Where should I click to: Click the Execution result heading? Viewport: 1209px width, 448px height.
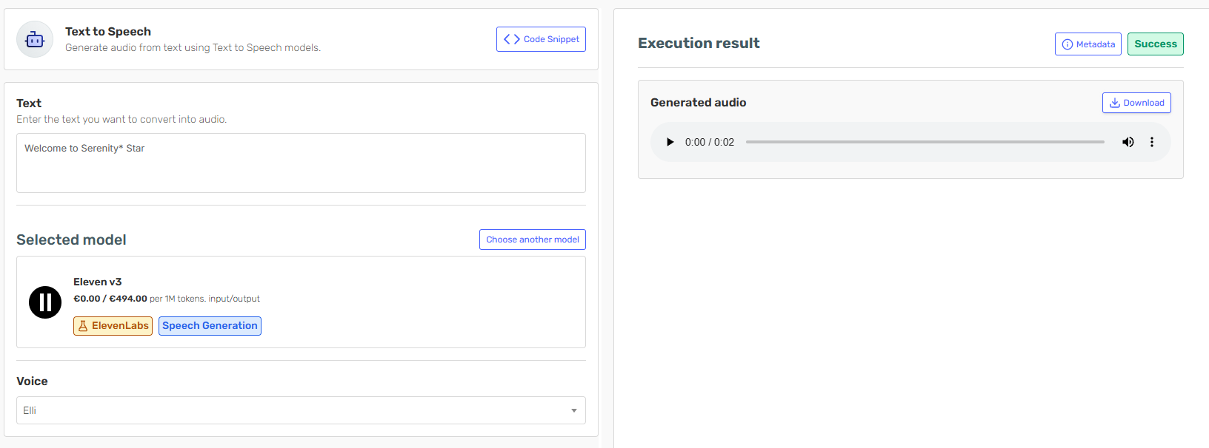[699, 43]
